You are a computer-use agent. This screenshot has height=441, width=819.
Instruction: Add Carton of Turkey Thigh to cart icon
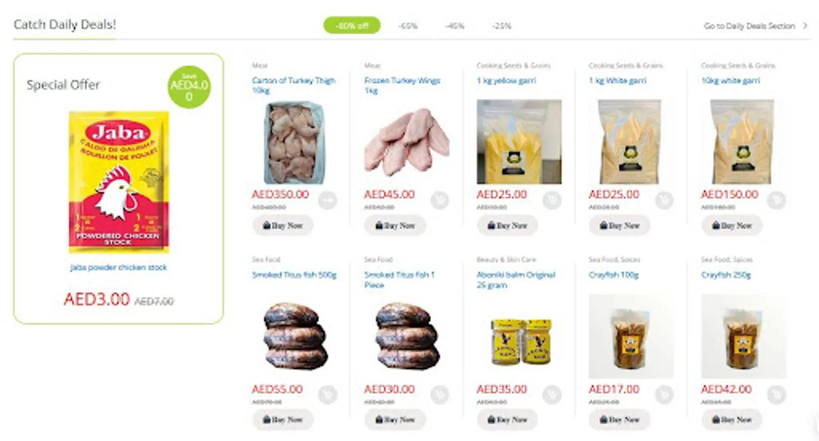coord(328,200)
